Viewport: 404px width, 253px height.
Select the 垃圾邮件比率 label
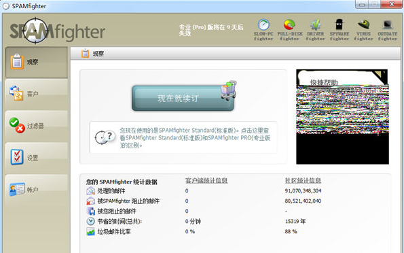click(114, 231)
